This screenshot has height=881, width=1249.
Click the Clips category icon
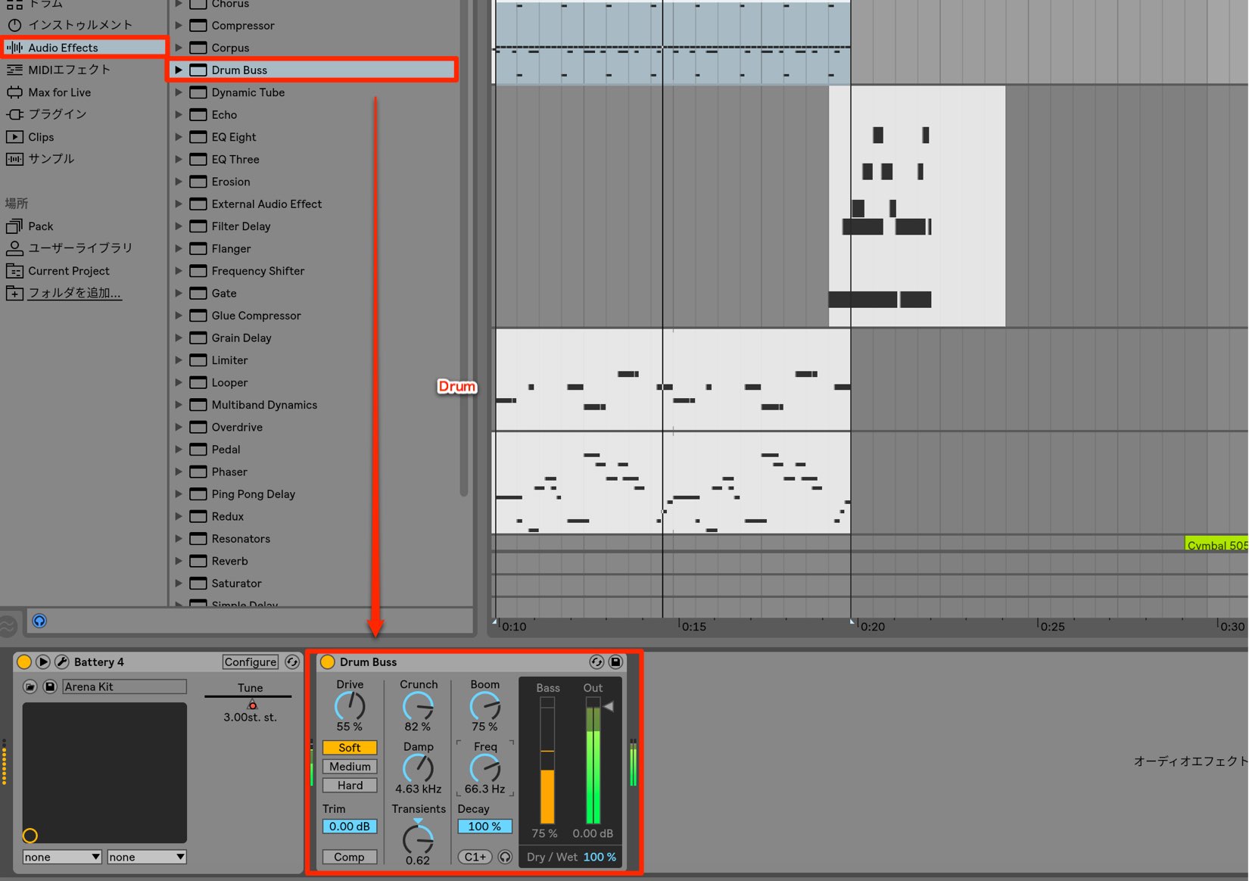click(14, 137)
